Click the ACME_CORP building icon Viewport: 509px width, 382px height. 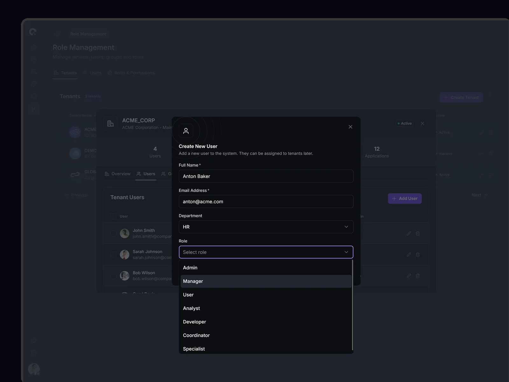pos(110,124)
